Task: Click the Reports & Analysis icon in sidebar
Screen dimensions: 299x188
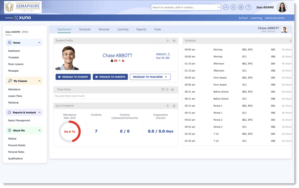Action: (x=9, y=112)
